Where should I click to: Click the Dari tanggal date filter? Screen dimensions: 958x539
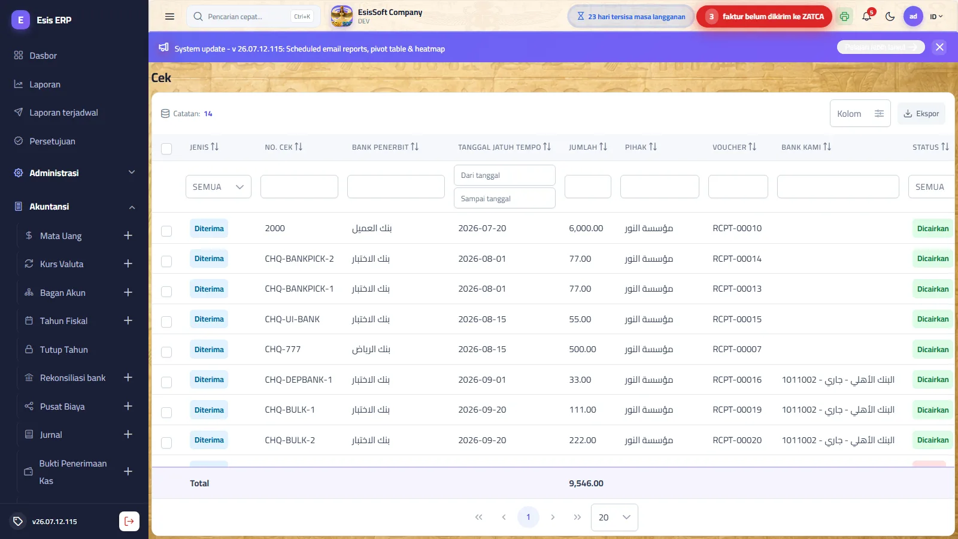coord(505,175)
